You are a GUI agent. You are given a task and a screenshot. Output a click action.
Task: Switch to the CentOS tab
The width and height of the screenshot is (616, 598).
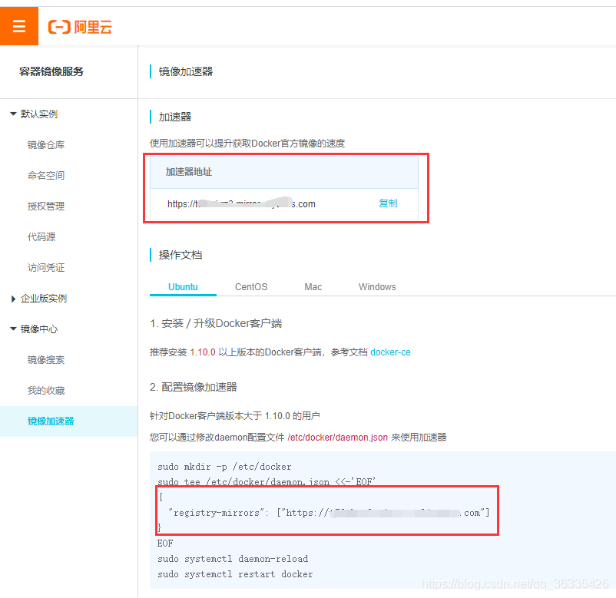click(251, 287)
